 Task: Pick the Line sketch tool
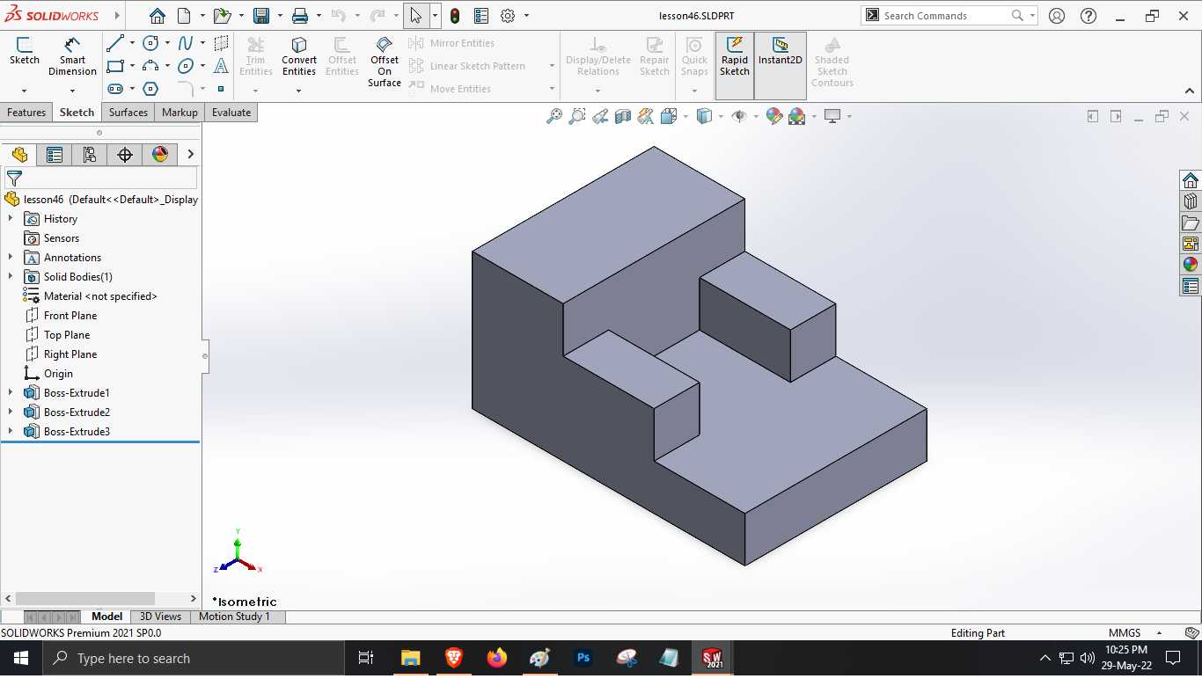click(x=115, y=43)
